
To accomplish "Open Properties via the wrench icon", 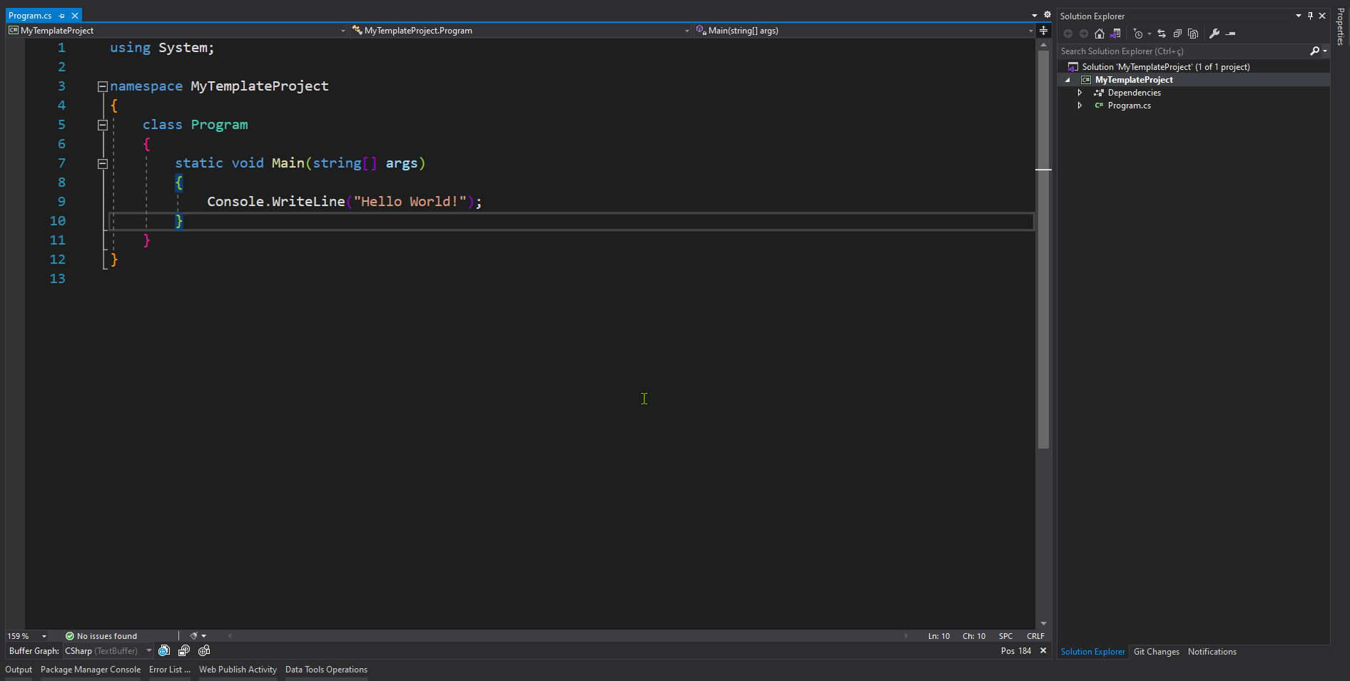I will point(1214,34).
